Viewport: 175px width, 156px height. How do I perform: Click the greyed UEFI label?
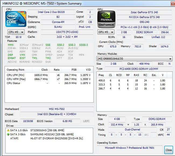point(86,121)
